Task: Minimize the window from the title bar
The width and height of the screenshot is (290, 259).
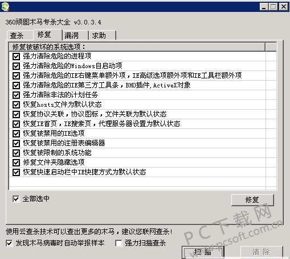Action: [264, 7]
